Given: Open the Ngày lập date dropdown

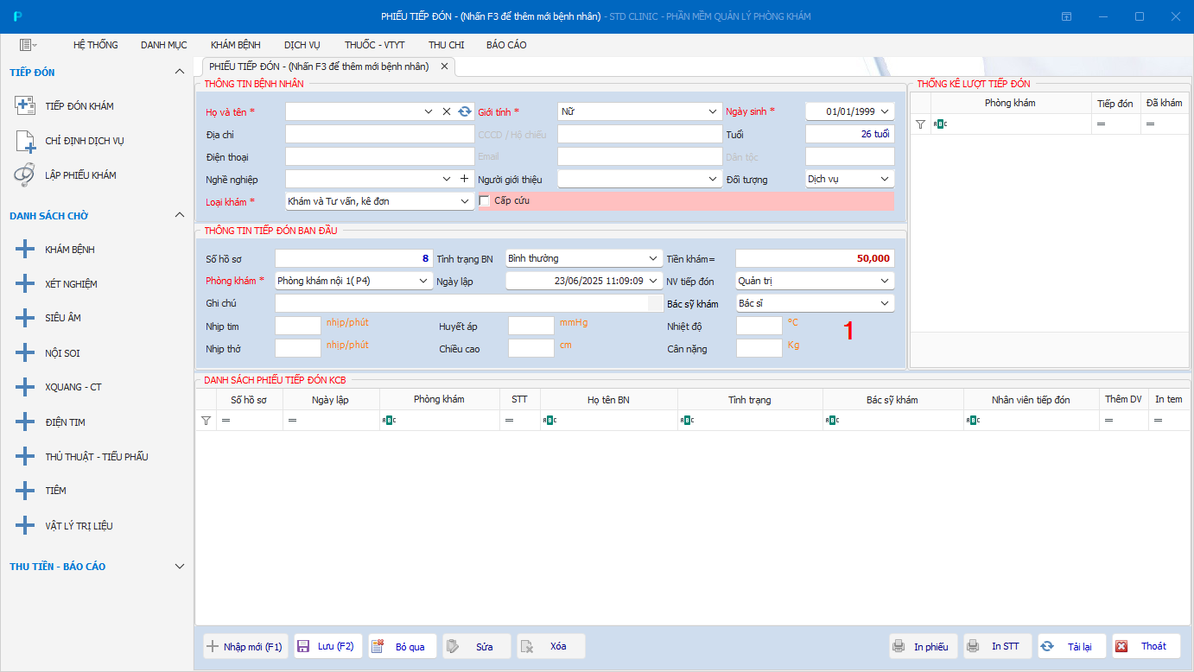Looking at the screenshot, I should (x=654, y=281).
